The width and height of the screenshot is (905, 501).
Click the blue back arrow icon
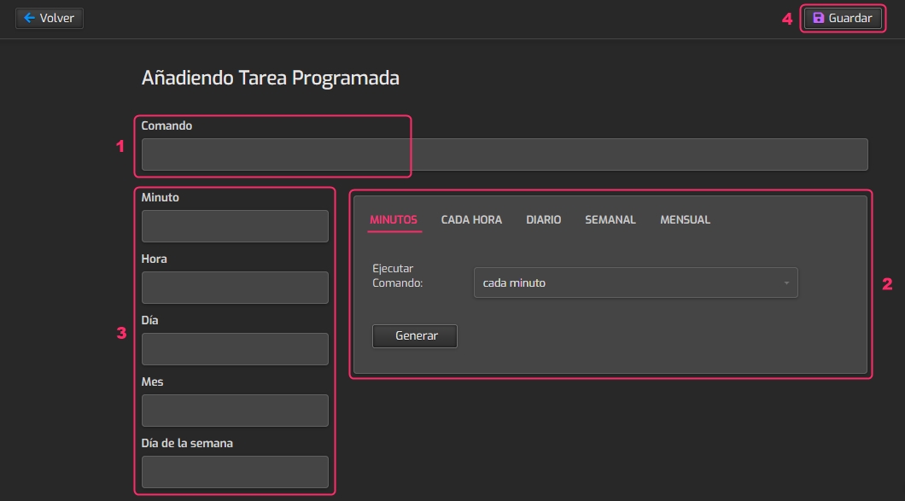tap(29, 18)
